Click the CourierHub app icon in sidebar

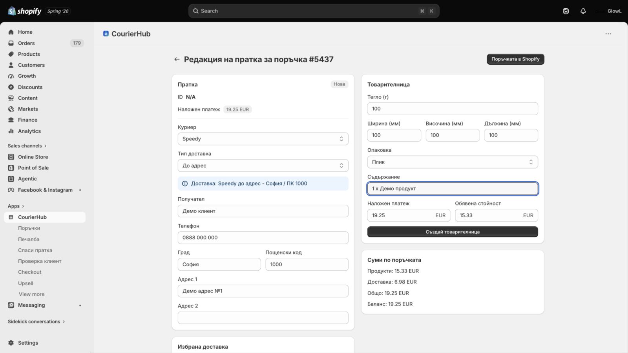coord(11,217)
